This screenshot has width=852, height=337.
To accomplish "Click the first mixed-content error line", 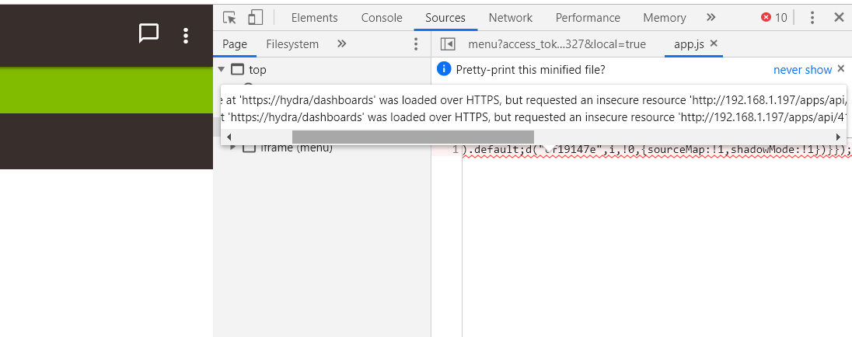I will pyautogui.click(x=533, y=100).
